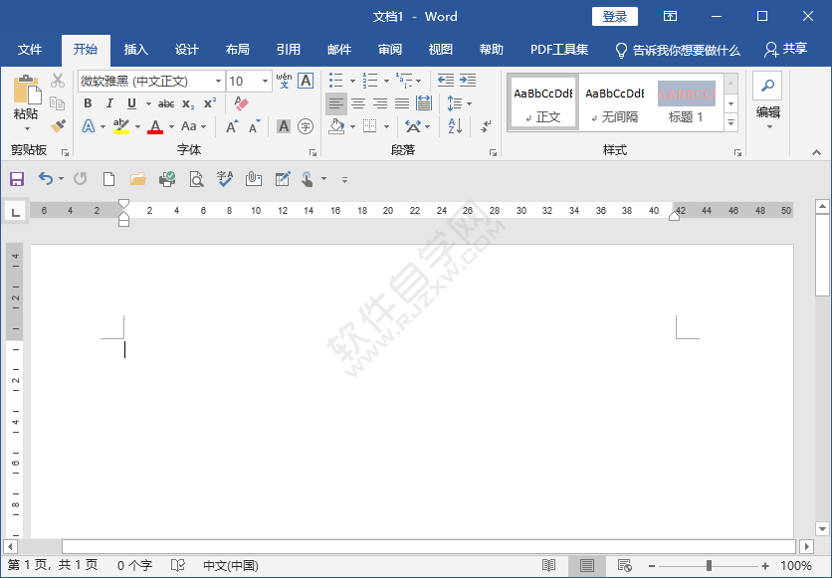Click the 登录 button

pos(616,17)
